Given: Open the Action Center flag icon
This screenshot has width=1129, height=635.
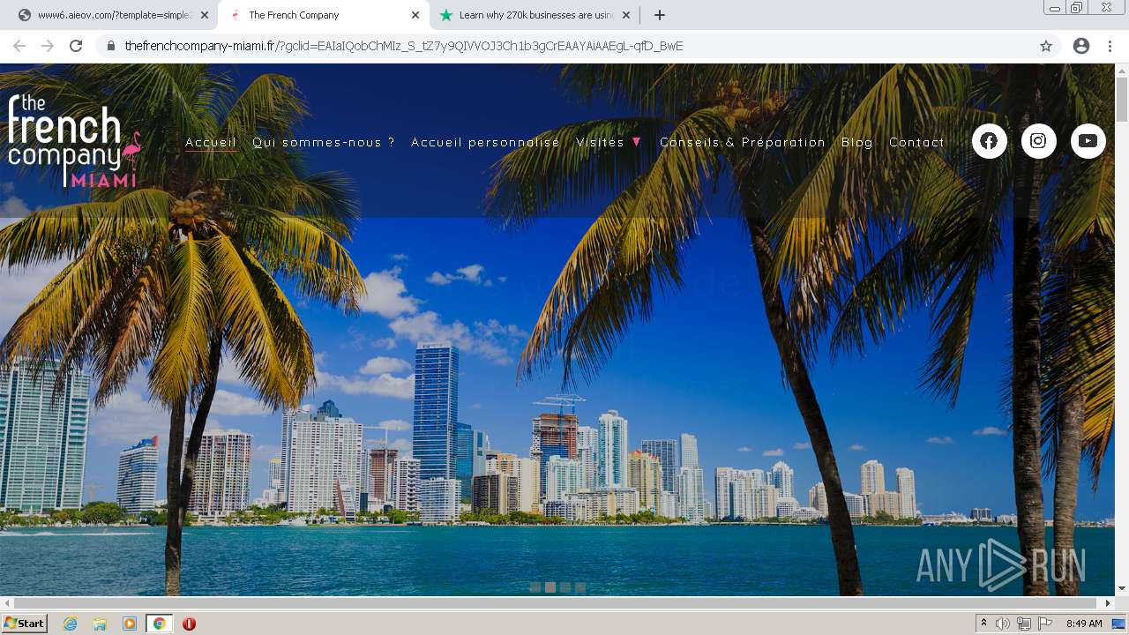Looking at the screenshot, I should (x=1045, y=624).
